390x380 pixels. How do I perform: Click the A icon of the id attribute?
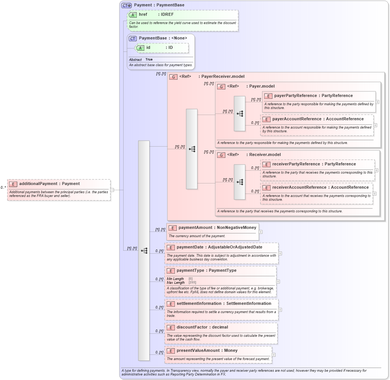(140, 48)
